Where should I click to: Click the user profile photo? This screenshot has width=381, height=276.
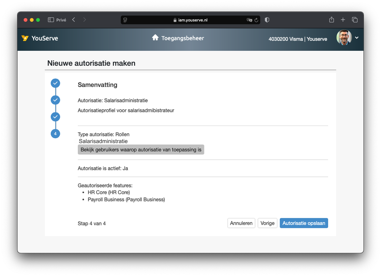click(344, 38)
